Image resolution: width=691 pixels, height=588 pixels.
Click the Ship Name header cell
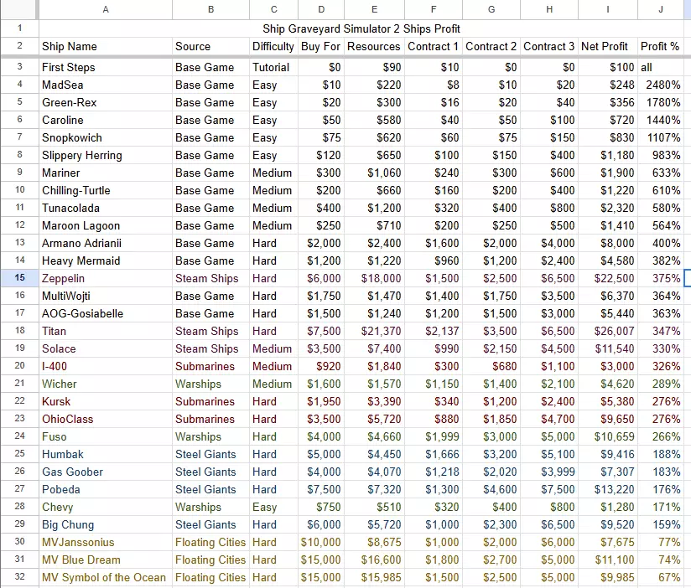[106, 46]
